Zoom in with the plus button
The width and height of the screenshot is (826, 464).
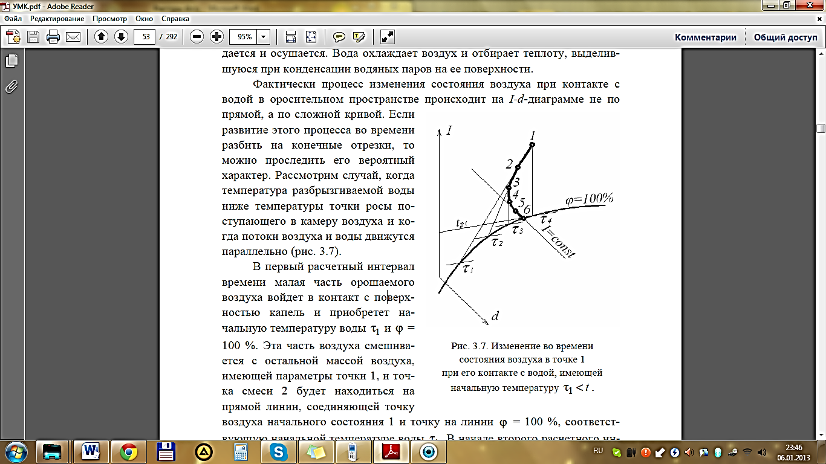pyautogui.click(x=216, y=37)
